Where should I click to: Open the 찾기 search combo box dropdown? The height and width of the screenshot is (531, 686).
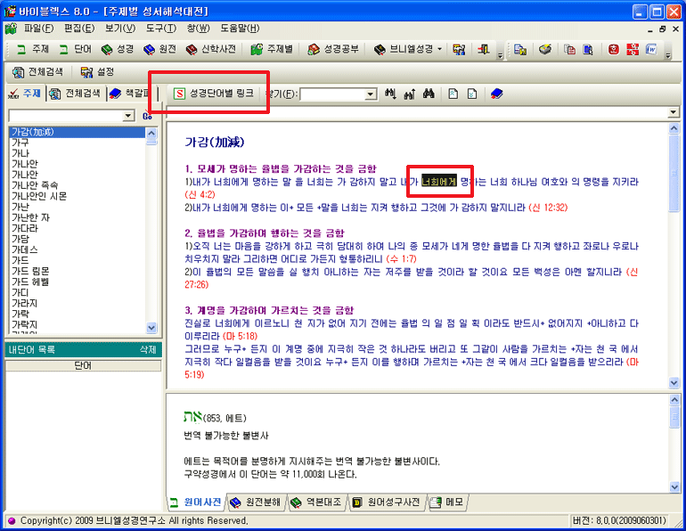(x=371, y=94)
